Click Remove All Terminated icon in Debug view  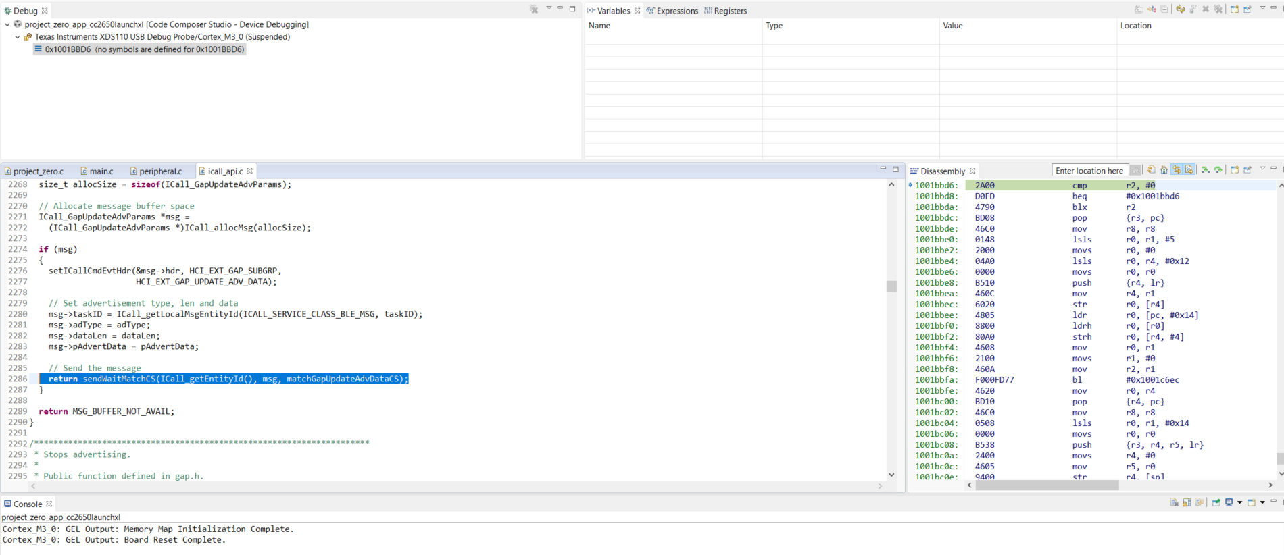[534, 9]
